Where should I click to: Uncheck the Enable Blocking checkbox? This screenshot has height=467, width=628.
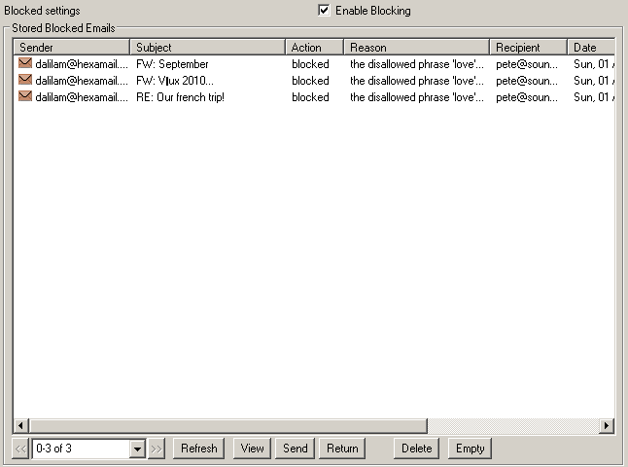(x=324, y=11)
